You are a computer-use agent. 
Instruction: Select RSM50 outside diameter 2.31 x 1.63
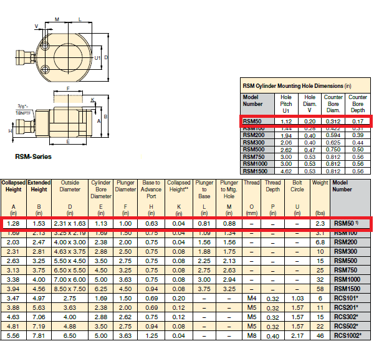pyautogui.click(x=70, y=224)
